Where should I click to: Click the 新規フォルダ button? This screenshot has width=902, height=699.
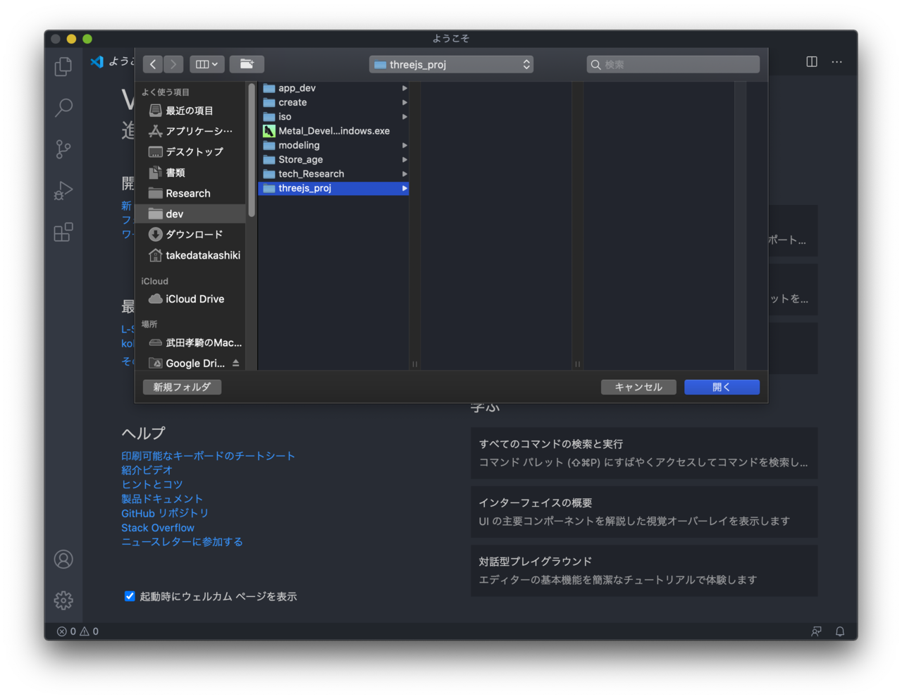click(182, 387)
